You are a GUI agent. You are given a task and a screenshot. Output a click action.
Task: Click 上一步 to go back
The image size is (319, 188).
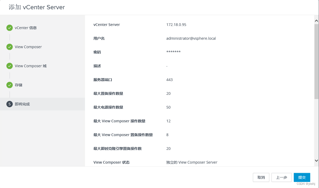click(x=282, y=177)
